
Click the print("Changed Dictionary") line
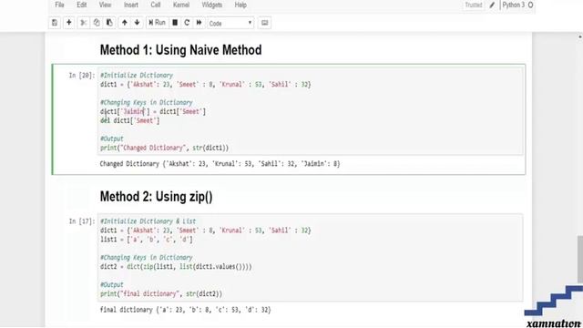coord(164,148)
